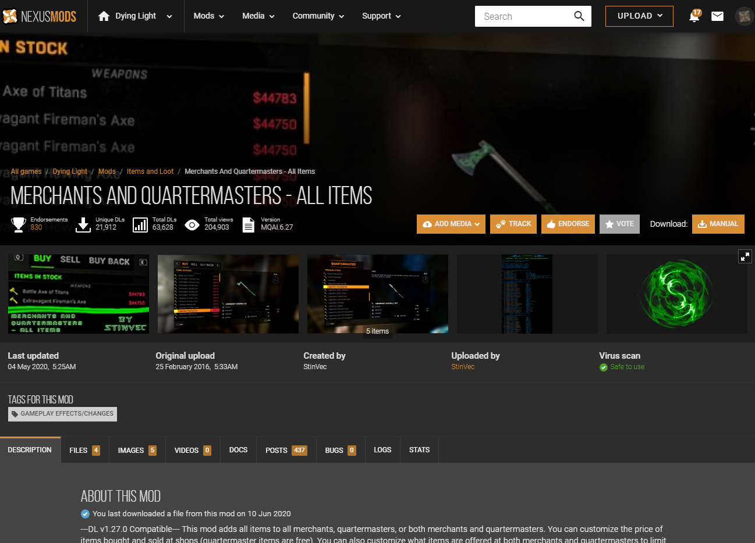Click the Unique DLs download icon
This screenshot has width=755, height=543.
(x=83, y=224)
